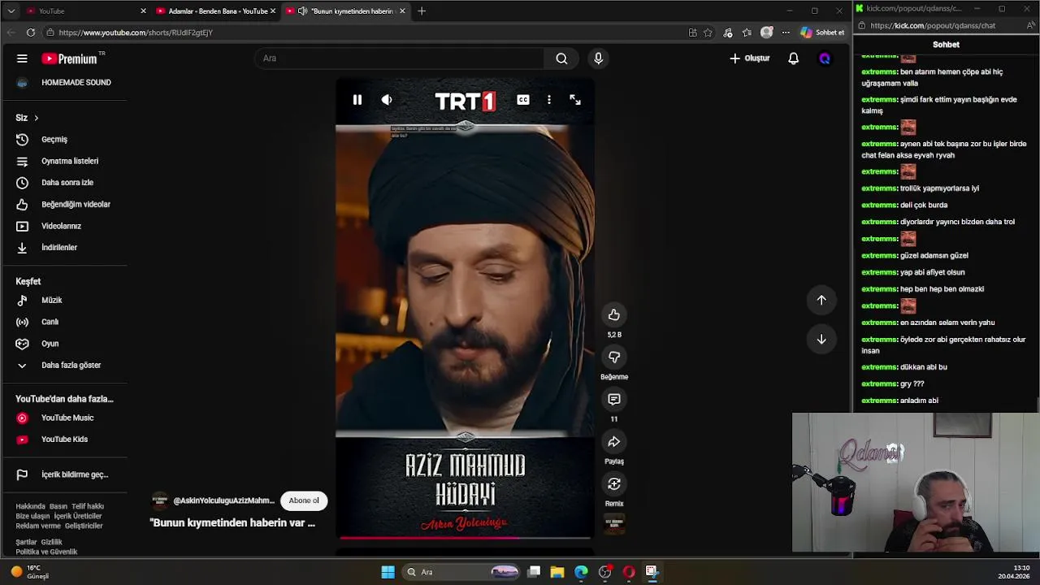
Task: Open YouTube notifications bell
Action: click(793, 58)
